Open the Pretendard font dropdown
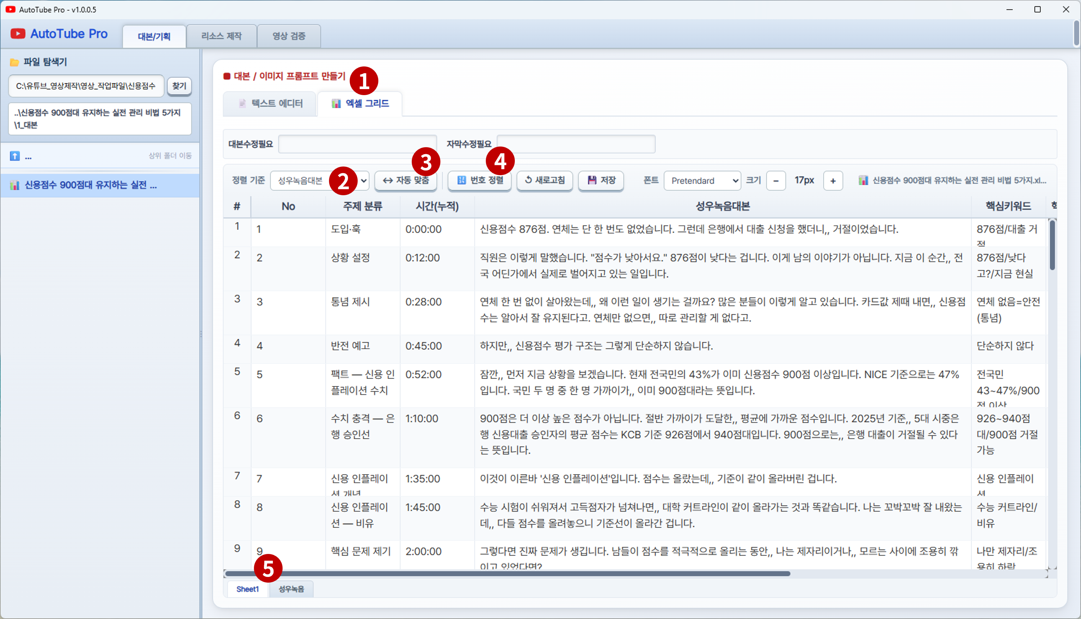The height and width of the screenshot is (619, 1081). [x=702, y=181]
